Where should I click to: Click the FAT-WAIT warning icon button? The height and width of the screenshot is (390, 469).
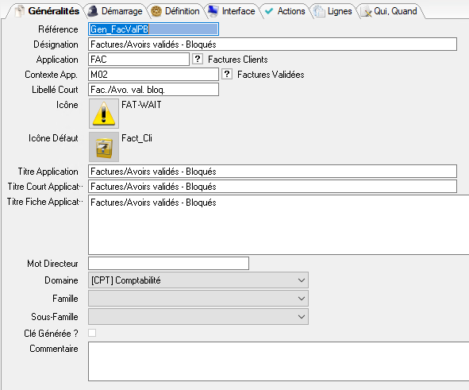[104, 114]
